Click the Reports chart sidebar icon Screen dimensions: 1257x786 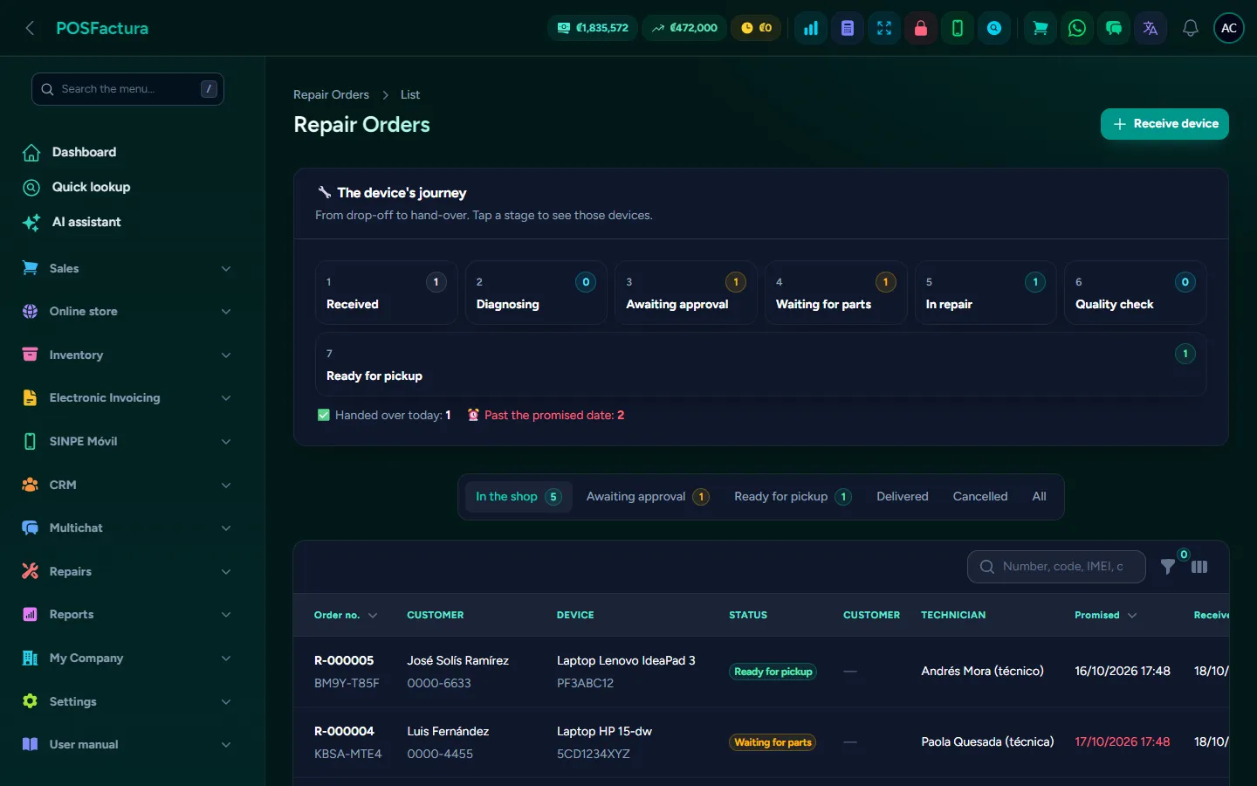pyautogui.click(x=30, y=614)
